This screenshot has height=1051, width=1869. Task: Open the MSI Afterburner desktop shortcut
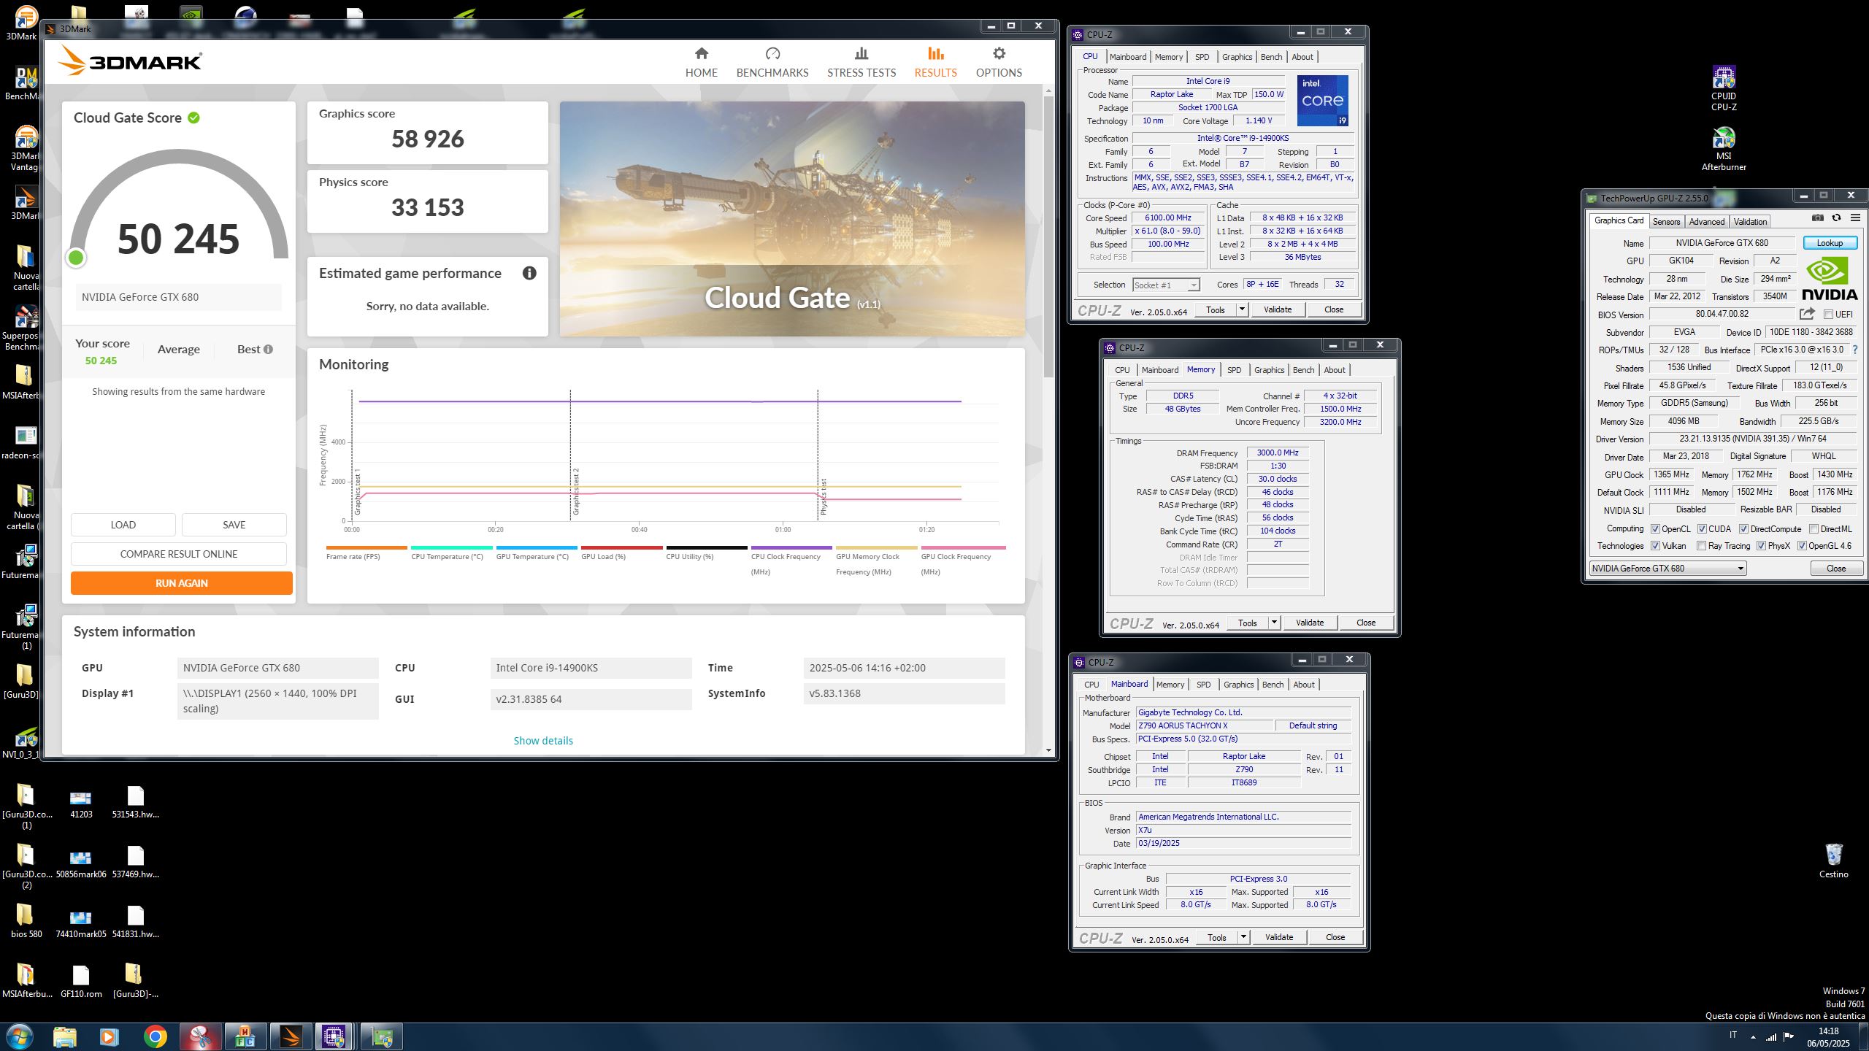click(1724, 149)
